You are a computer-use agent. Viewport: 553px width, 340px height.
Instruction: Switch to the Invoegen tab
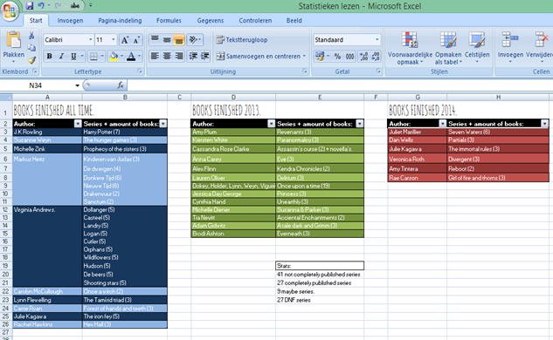[x=70, y=20]
